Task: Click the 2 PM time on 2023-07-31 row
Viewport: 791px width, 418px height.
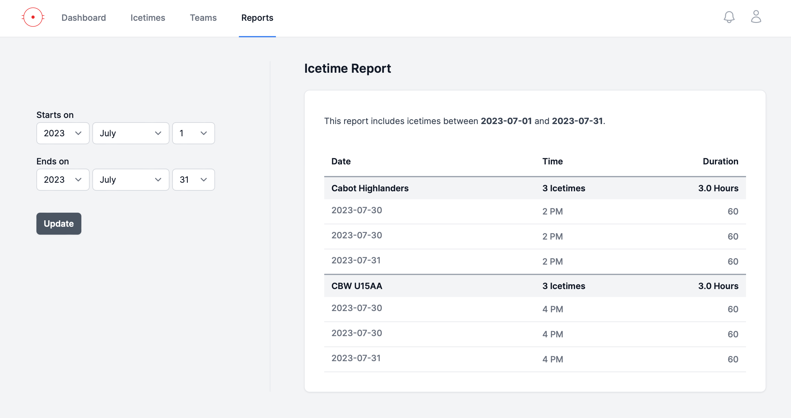Action: (552, 262)
